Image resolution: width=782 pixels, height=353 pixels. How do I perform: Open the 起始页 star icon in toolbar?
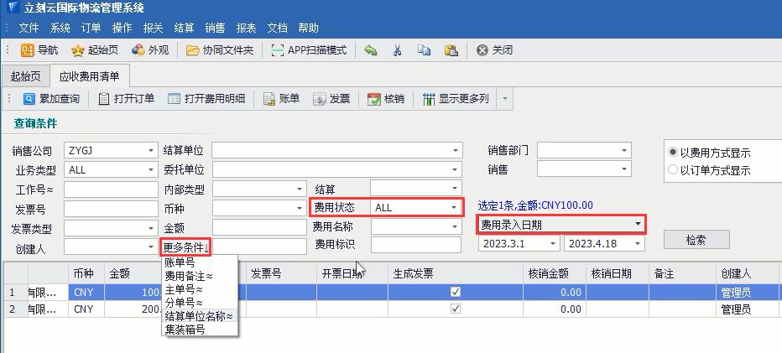click(x=78, y=50)
